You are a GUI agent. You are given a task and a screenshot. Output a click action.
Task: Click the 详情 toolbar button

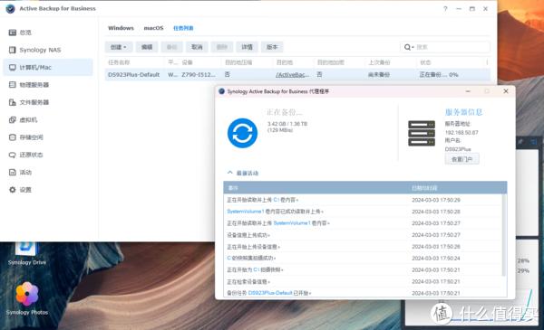click(x=247, y=47)
